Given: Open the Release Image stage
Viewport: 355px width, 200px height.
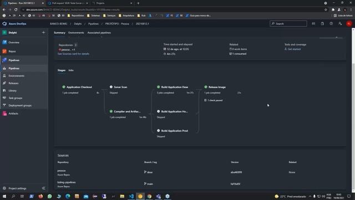Looking at the screenshot, I should [x=217, y=87].
